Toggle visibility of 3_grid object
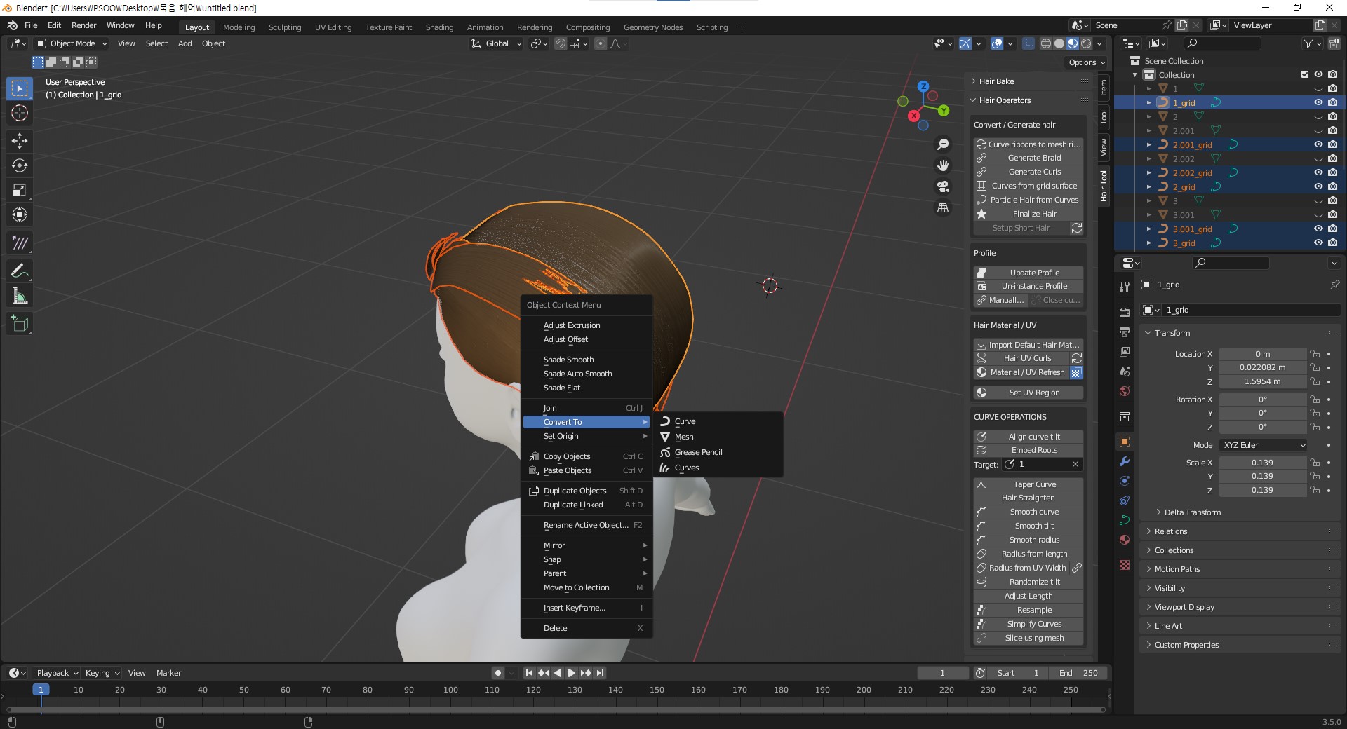Viewport: 1347px width, 729px height. (x=1318, y=243)
